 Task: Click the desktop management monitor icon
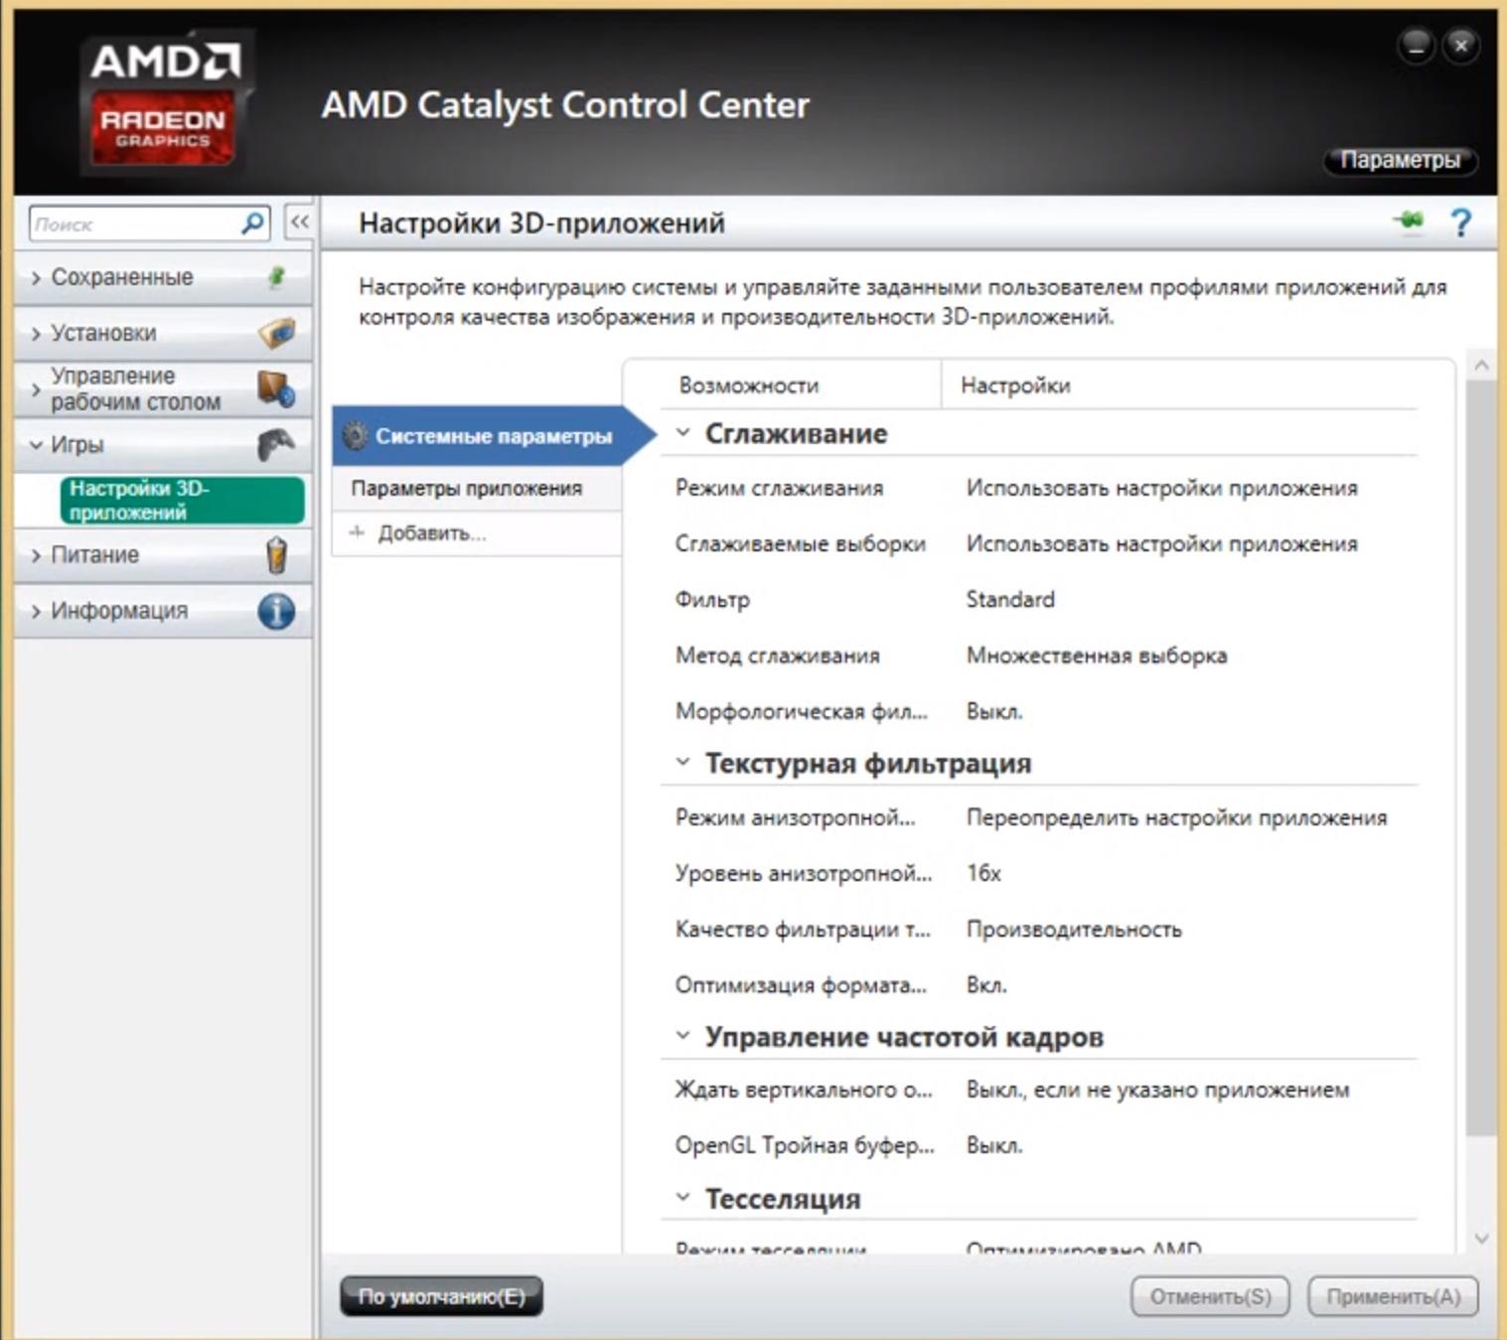tap(276, 388)
